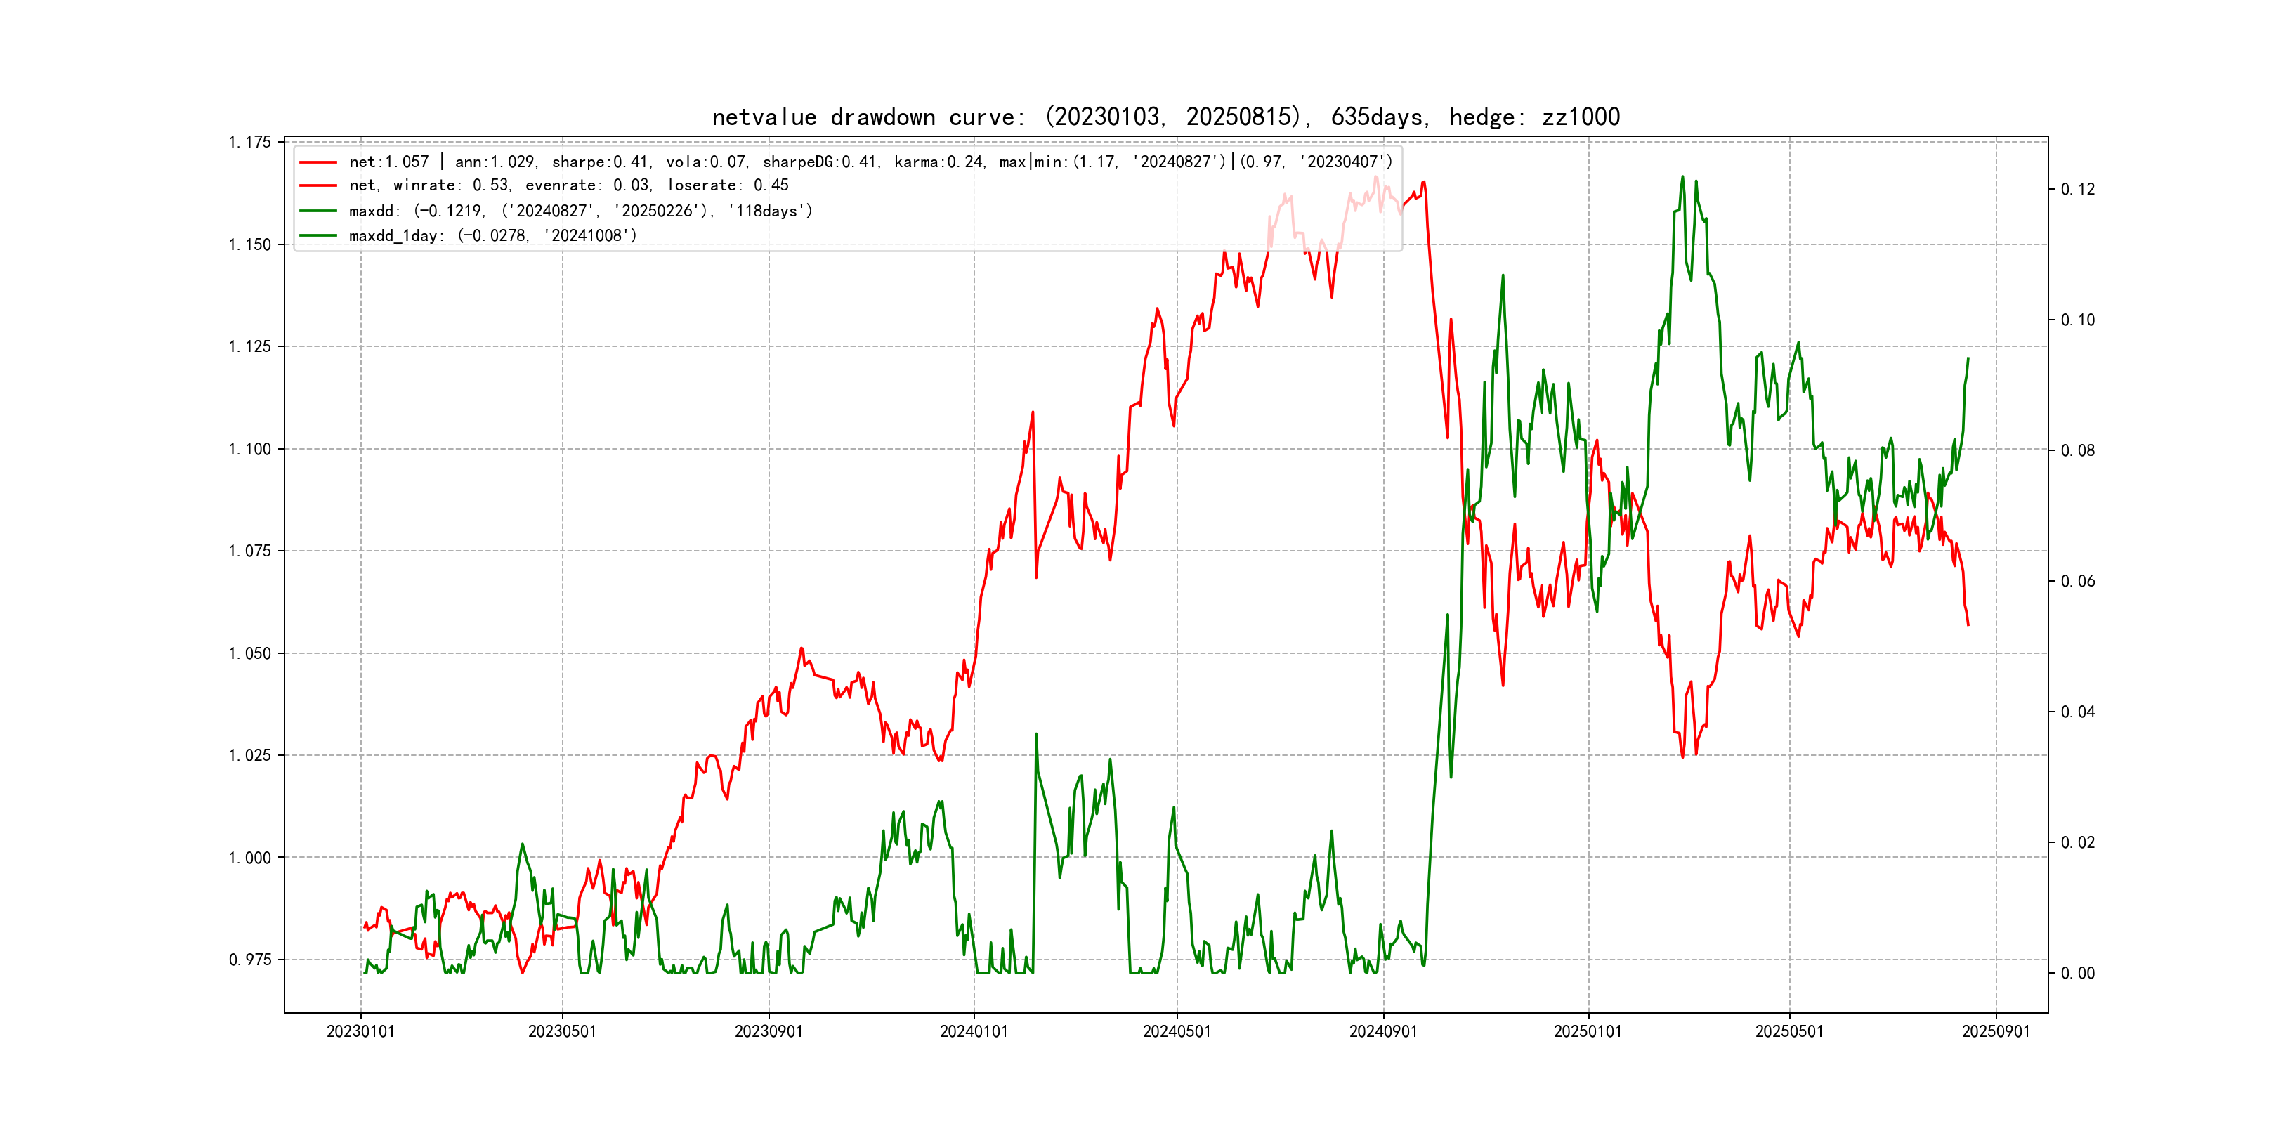Click the 20240901 x-axis tick label
The image size is (2276, 1138).
[x=1382, y=1032]
